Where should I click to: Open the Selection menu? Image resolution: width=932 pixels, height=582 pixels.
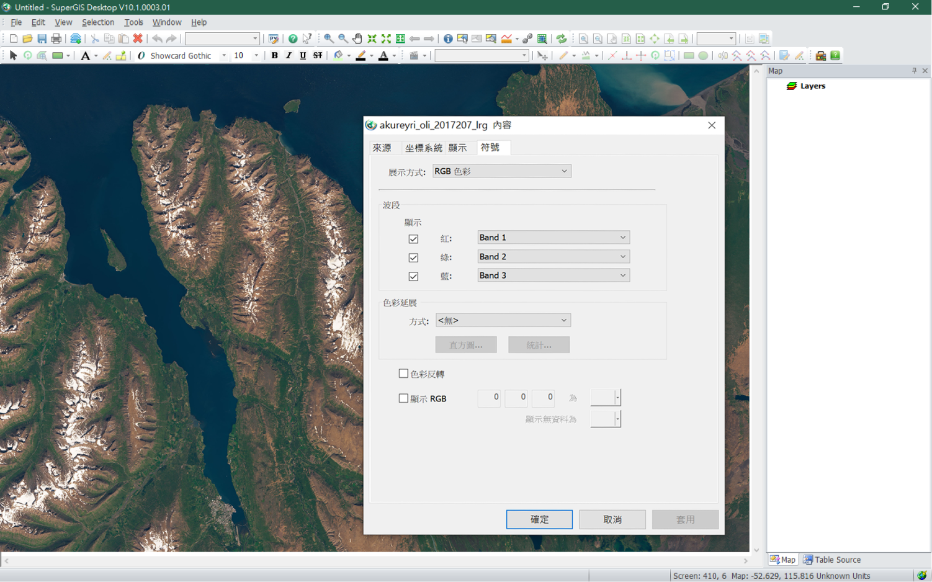pyautogui.click(x=97, y=22)
